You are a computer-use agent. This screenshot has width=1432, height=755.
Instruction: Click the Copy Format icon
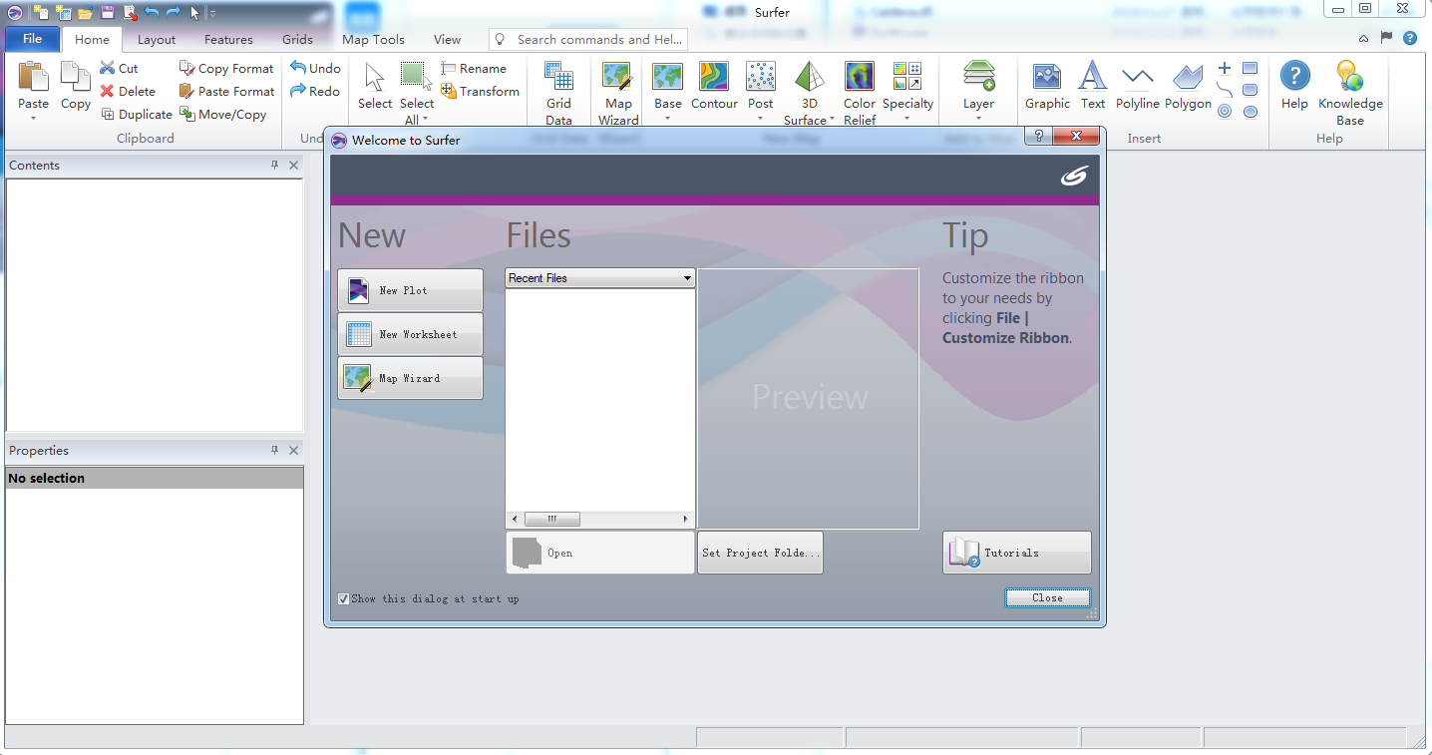[186, 68]
